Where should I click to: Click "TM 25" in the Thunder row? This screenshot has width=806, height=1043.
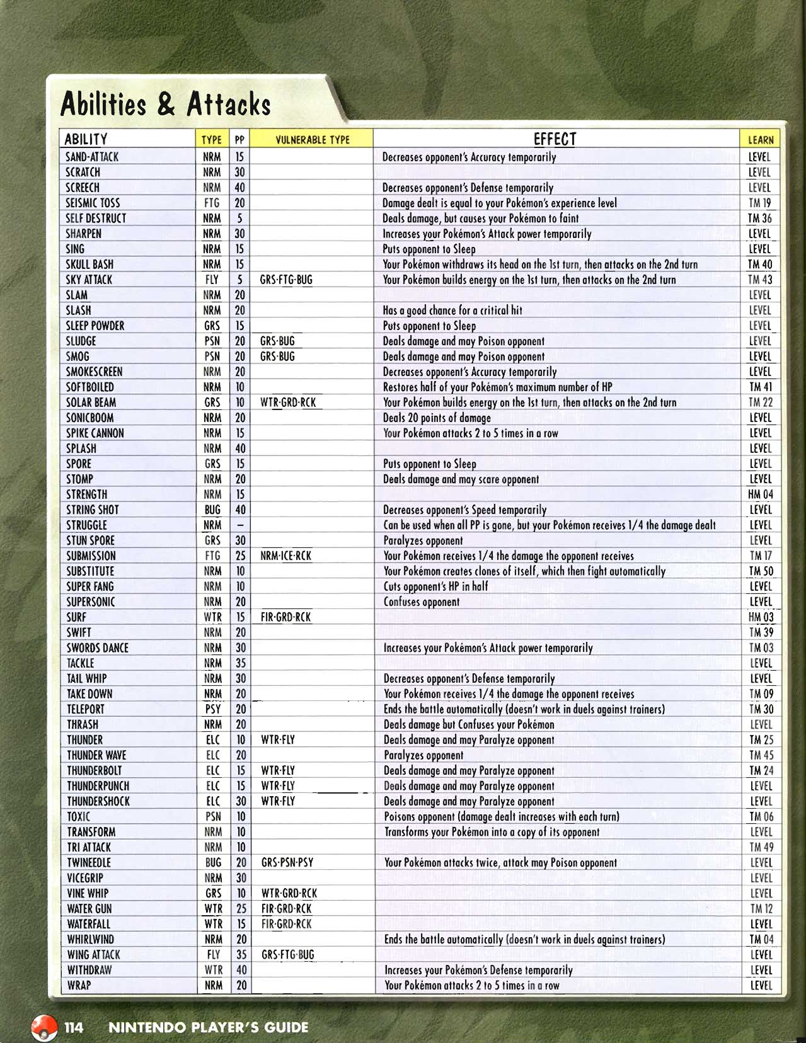762,740
